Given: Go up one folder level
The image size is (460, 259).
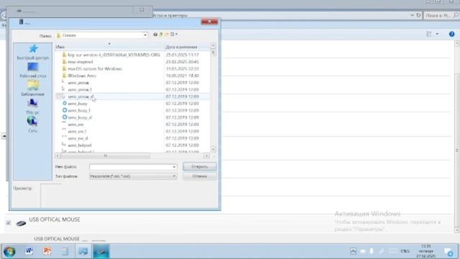Looking at the screenshot, I should (161, 35).
